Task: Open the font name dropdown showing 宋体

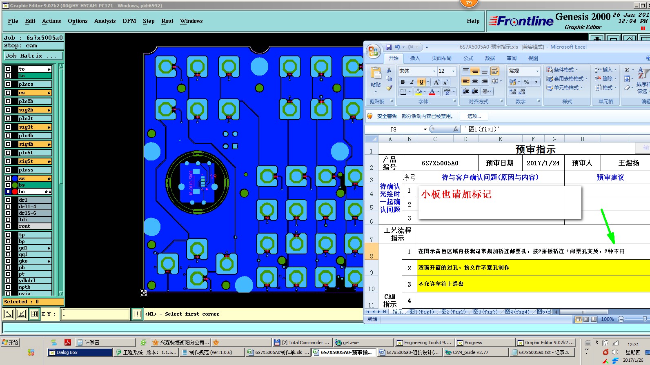Action: [434, 71]
